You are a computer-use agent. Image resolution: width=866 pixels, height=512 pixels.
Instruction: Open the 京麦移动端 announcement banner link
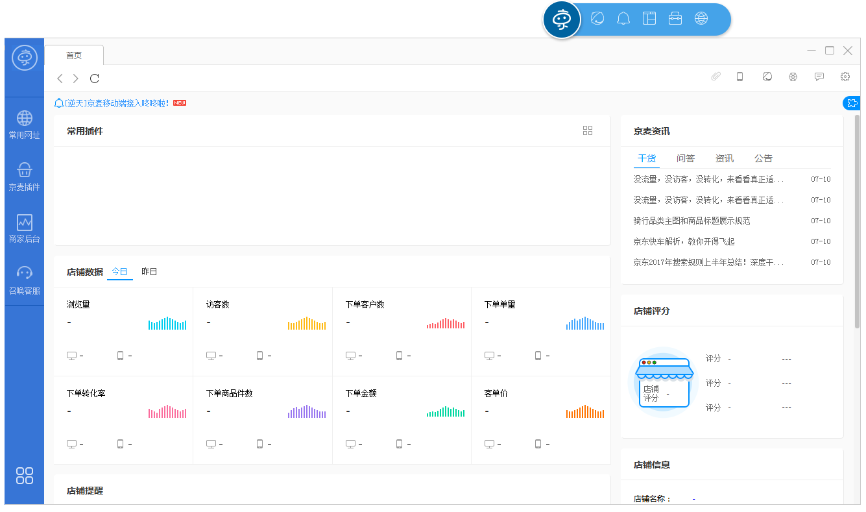pos(114,103)
